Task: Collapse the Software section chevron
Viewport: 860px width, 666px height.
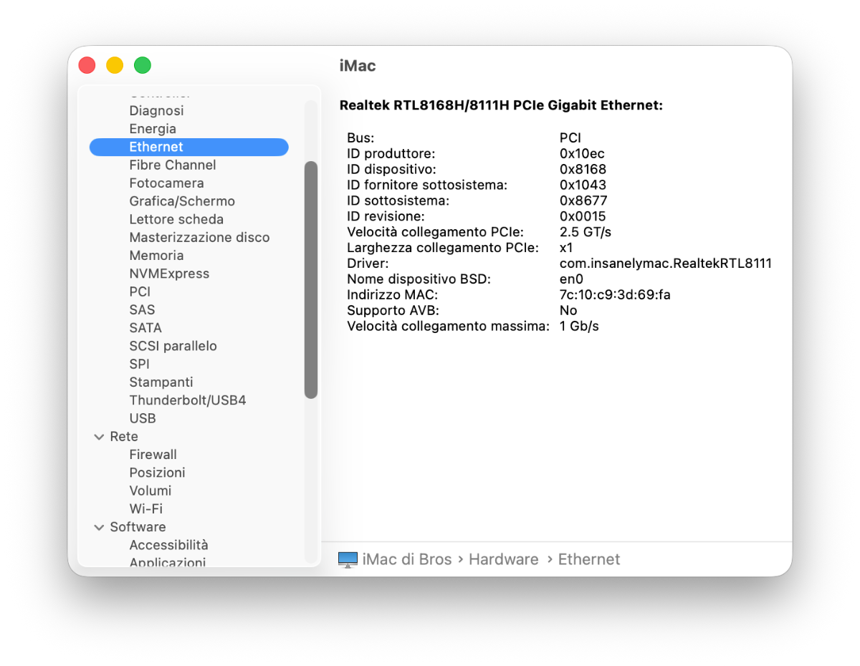Action: [99, 527]
